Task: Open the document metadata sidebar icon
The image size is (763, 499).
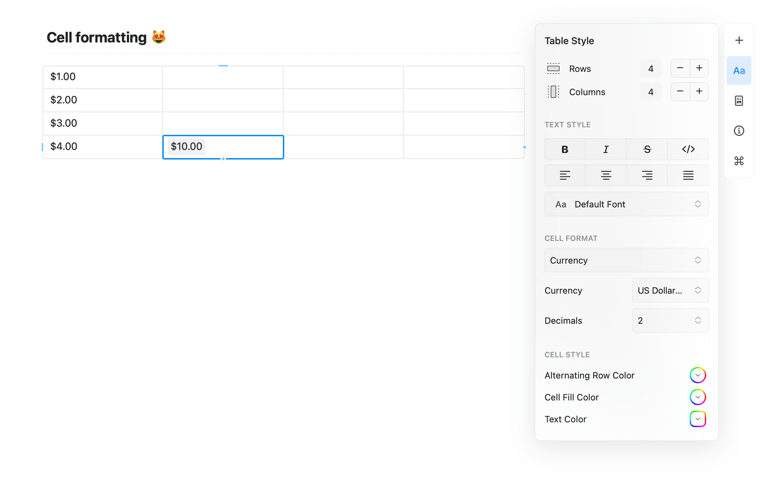Action: click(739, 101)
